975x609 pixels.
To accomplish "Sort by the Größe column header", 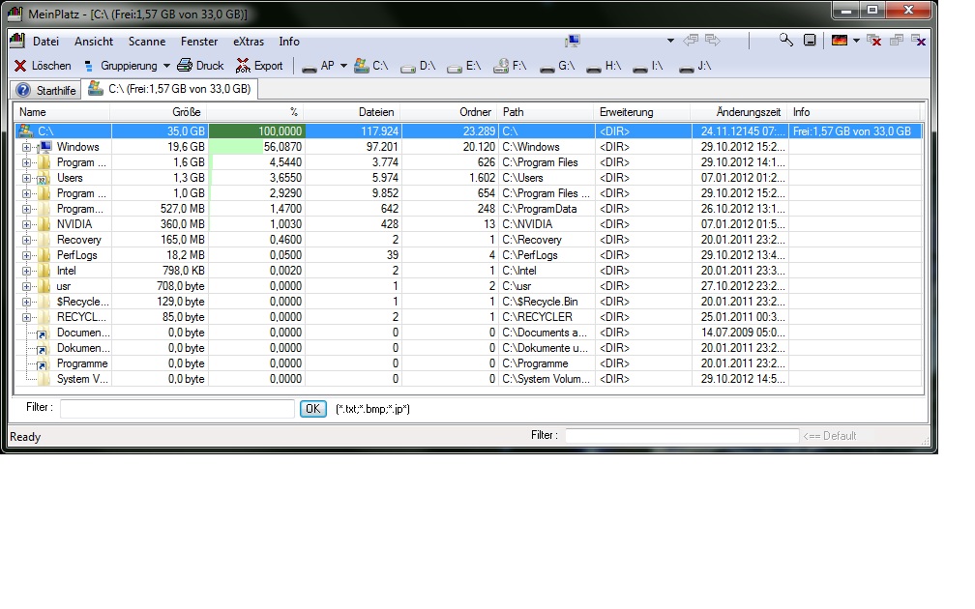I will [x=160, y=112].
